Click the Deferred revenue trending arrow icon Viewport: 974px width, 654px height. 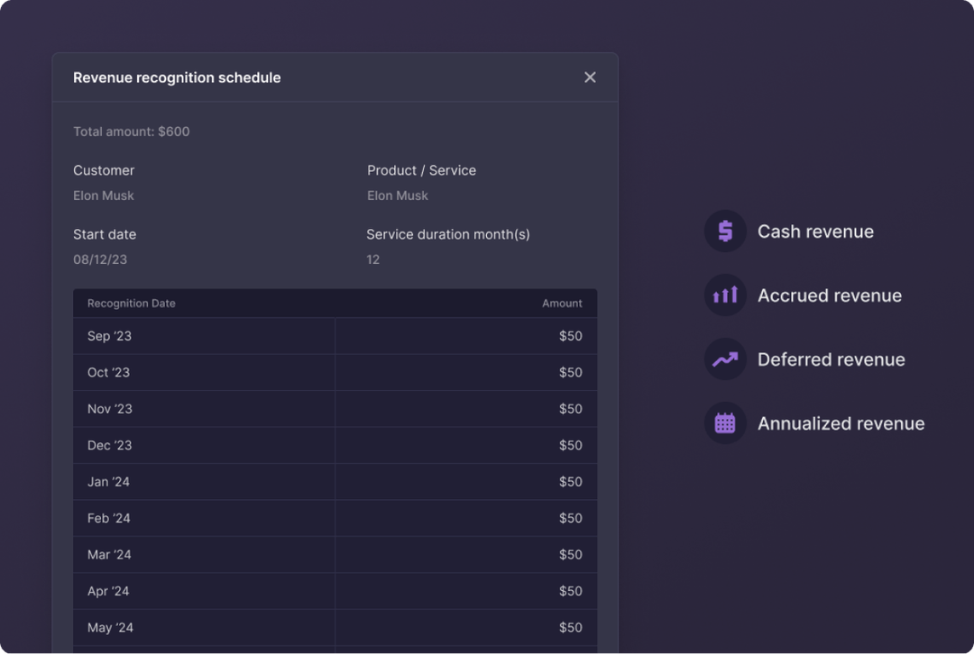coord(725,359)
